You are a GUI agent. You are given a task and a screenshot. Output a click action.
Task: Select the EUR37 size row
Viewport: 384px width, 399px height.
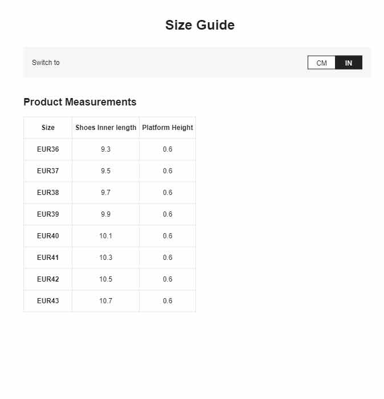(x=109, y=171)
